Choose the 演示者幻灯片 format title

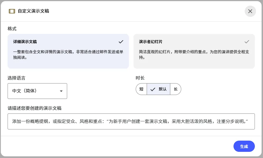pos(151,42)
